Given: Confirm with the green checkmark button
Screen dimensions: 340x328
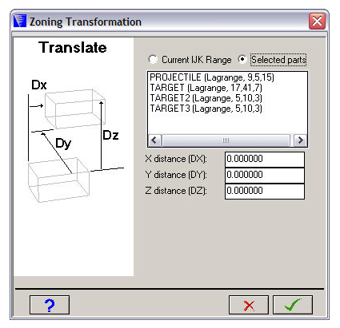Looking at the screenshot, I should point(293,305).
